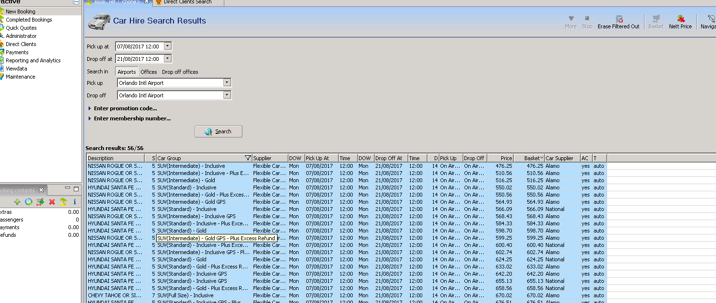Click the Erase Filtered Out toolbar icon
Viewport: 716px width, 303px height.
619,19
